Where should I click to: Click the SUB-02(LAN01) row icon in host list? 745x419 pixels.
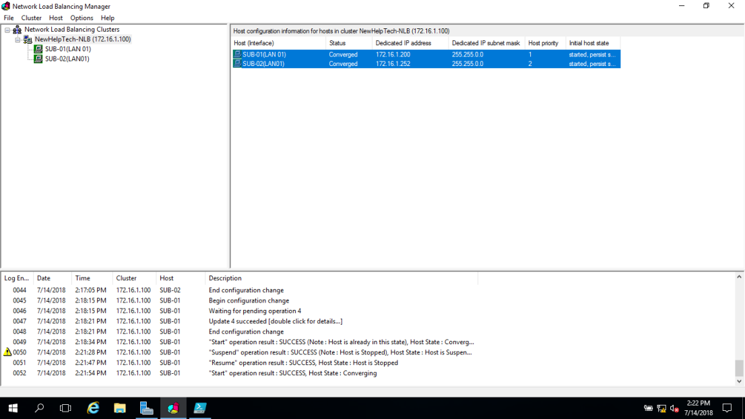click(238, 63)
